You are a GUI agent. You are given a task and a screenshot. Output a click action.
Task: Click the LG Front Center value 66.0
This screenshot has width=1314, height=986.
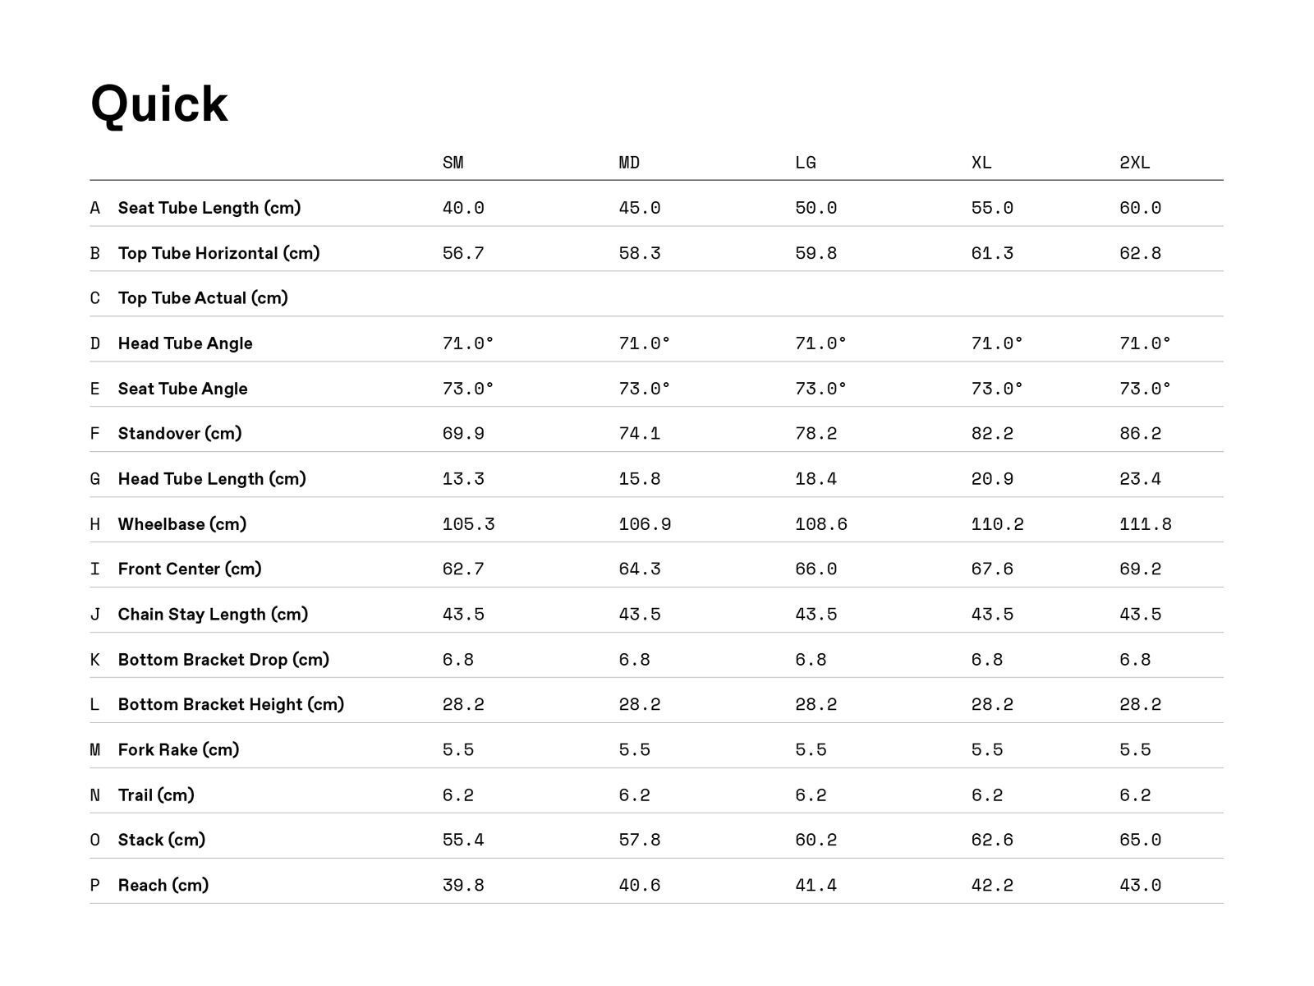pyautogui.click(x=816, y=569)
